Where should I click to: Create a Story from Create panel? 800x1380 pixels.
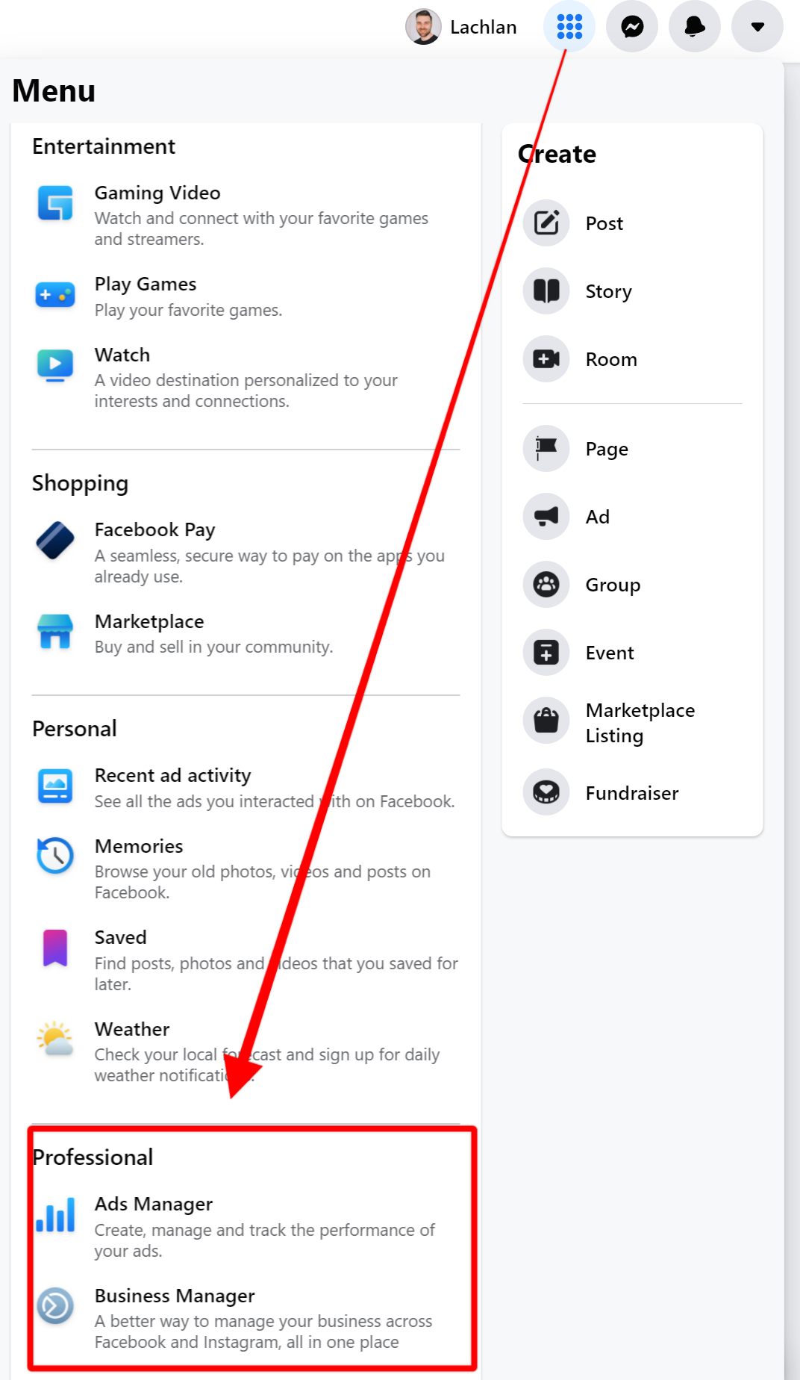click(632, 291)
